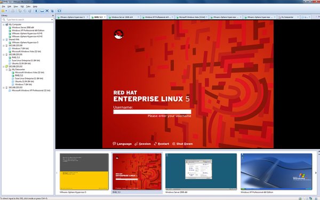The image size is (320, 200).
Task: Click the My Datacenter folder icon
Action: (x=10, y=69)
